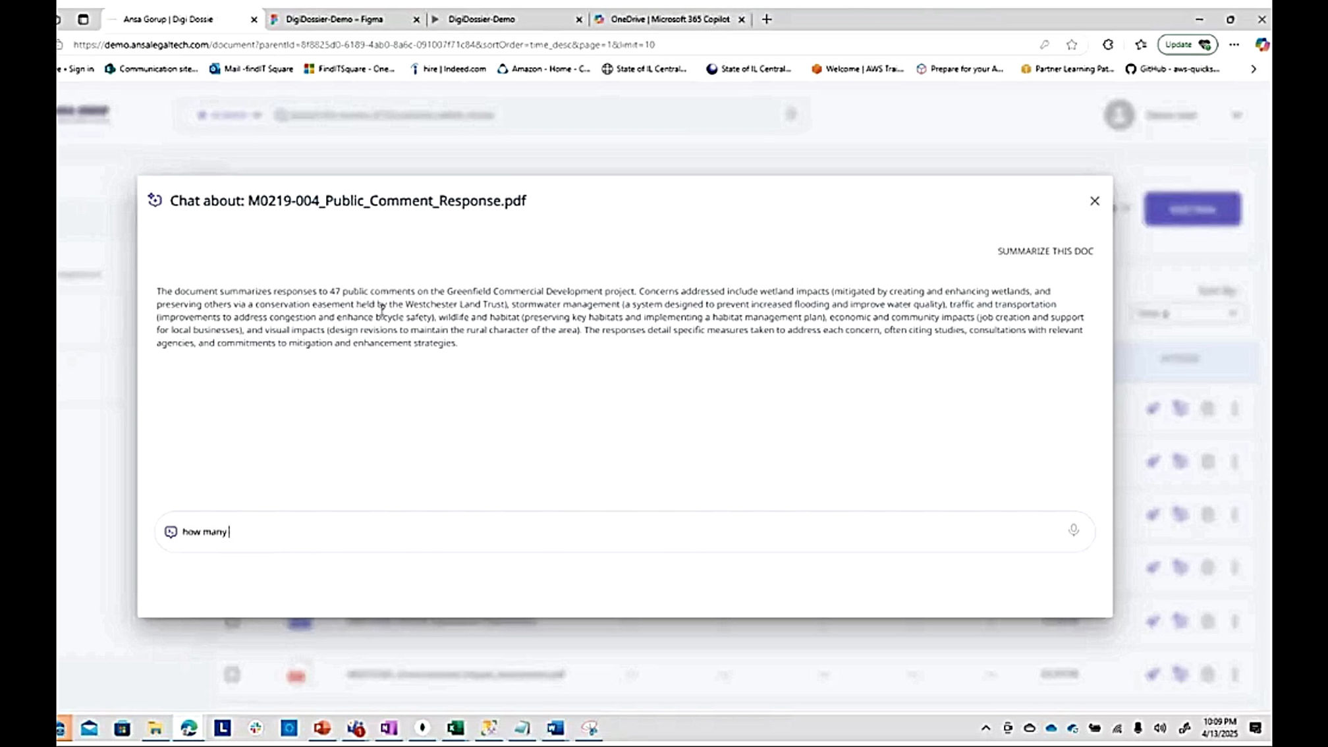Screen dimensions: 1328x747
Task: Click the browser address bar URL
Action: [x=364, y=45]
